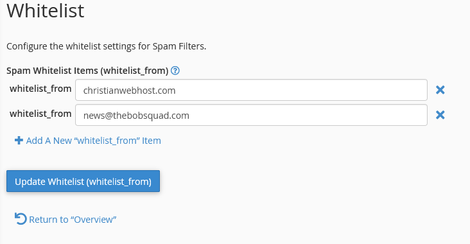Click into the christianwebhost.com text field
470x244 pixels.
pyautogui.click(x=251, y=90)
